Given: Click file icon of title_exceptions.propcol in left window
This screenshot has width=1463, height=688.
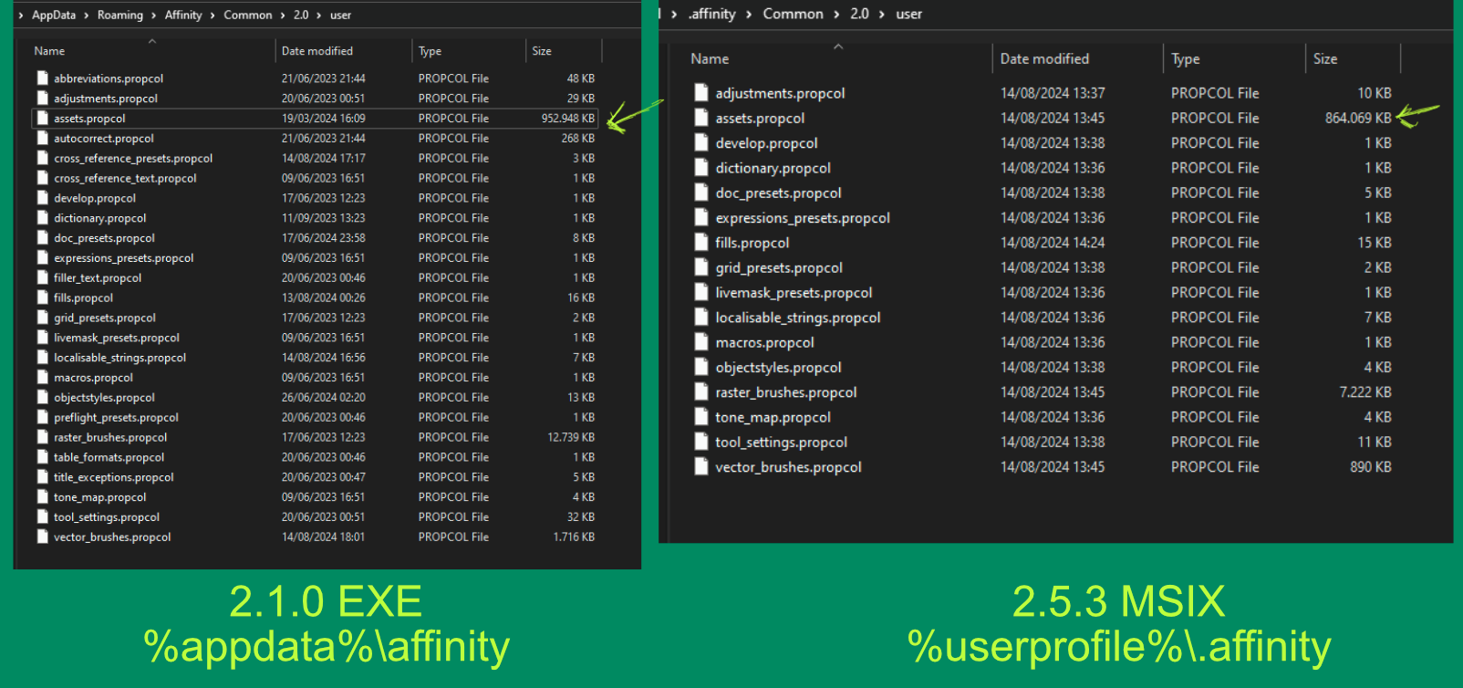Looking at the screenshot, I should pos(42,477).
